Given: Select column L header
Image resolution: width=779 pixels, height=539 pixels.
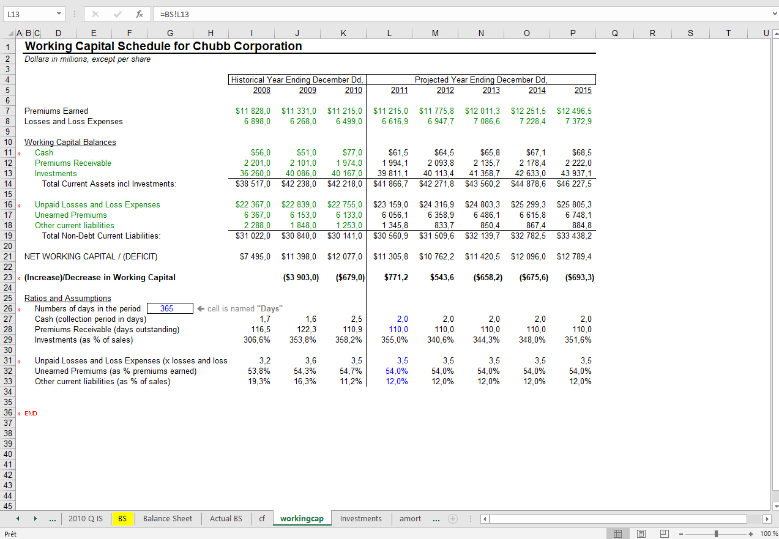Looking at the screenshot, I should click(x=389, y=34).
